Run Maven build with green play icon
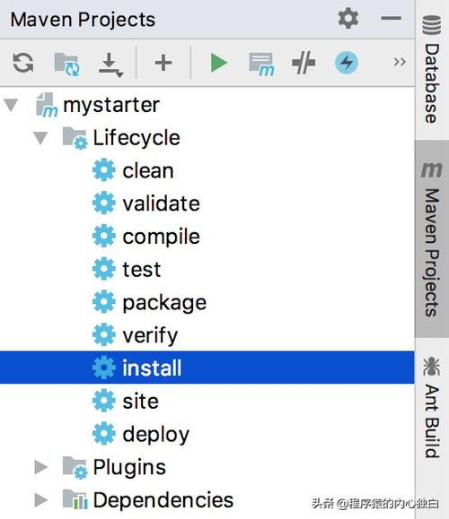The height and width of the screenshot is (519, 449). click(218, 63)
